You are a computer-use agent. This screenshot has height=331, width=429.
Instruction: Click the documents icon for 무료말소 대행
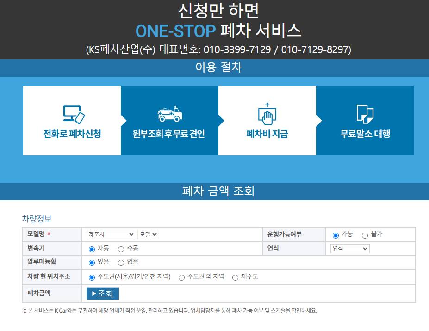tap(365, 114)
